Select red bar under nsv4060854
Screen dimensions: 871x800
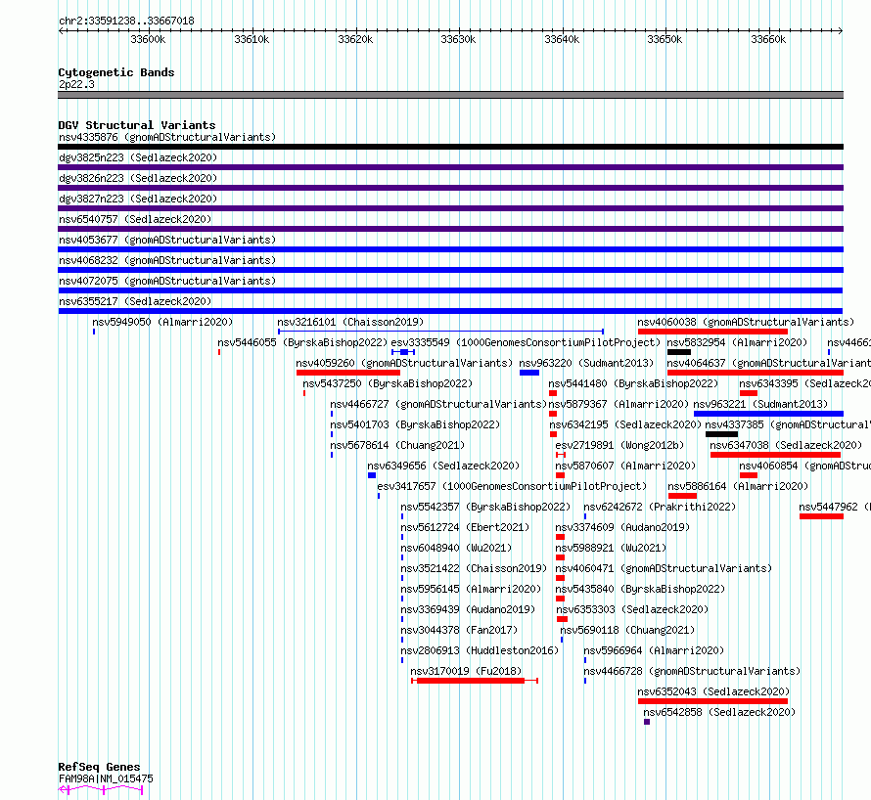[x=749, y=475]
